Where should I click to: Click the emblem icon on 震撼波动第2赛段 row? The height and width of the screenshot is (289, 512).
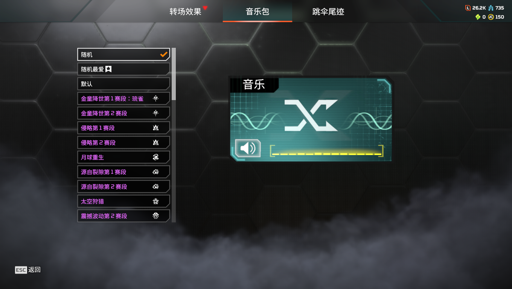tap(155, 216)
